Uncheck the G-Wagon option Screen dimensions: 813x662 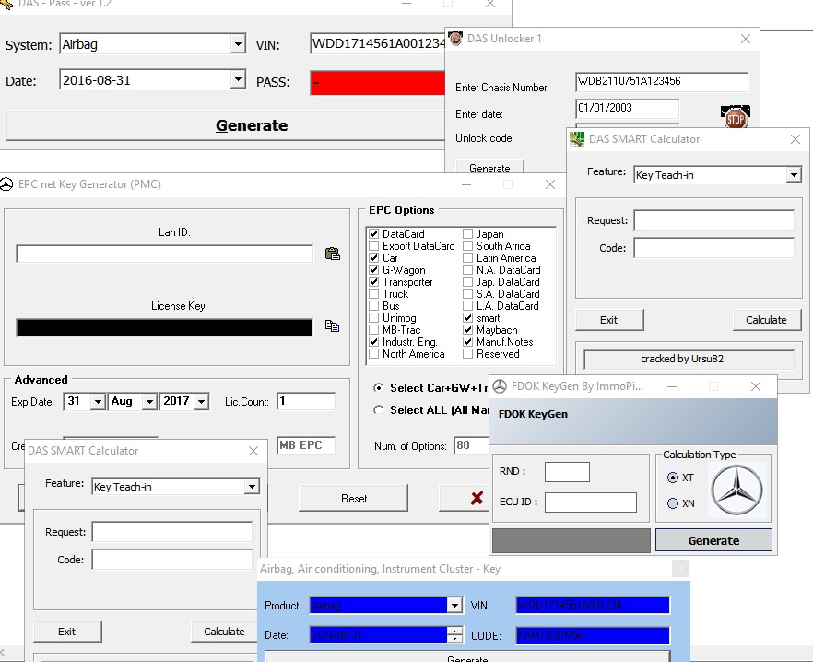374,270
